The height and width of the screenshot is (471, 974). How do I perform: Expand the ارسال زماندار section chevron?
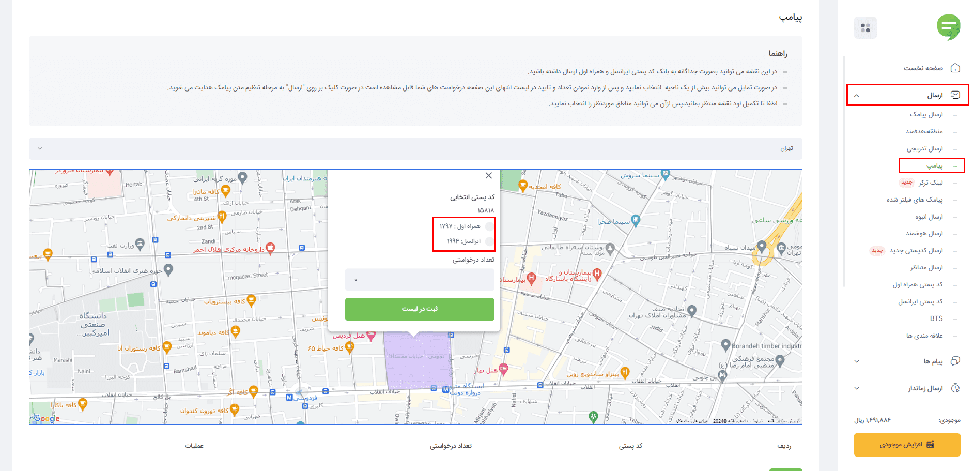click(x=857, y=388)
